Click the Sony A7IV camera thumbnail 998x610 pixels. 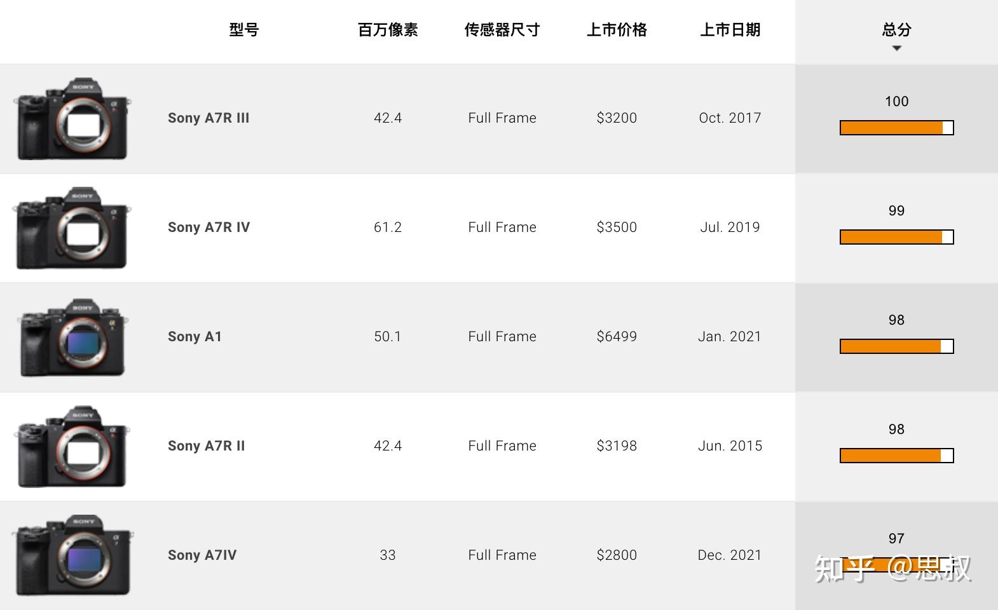click(x=72, y=555)
